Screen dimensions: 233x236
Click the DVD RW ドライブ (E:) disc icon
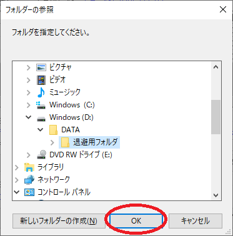click(x=41, y=155)
